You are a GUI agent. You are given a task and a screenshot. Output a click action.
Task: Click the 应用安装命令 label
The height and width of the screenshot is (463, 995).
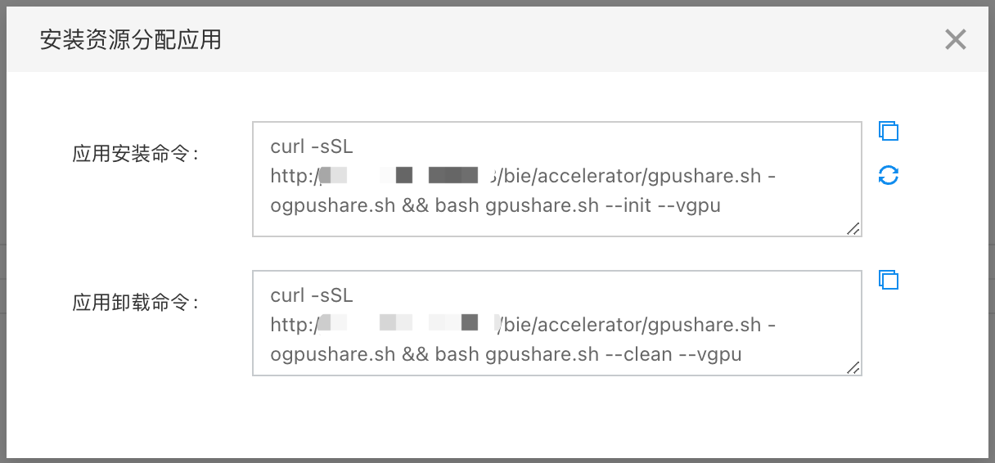pyautogui.click(x=136, y=154)
